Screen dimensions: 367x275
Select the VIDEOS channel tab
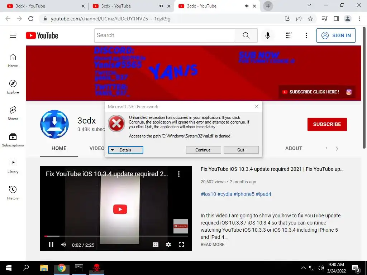97,148
